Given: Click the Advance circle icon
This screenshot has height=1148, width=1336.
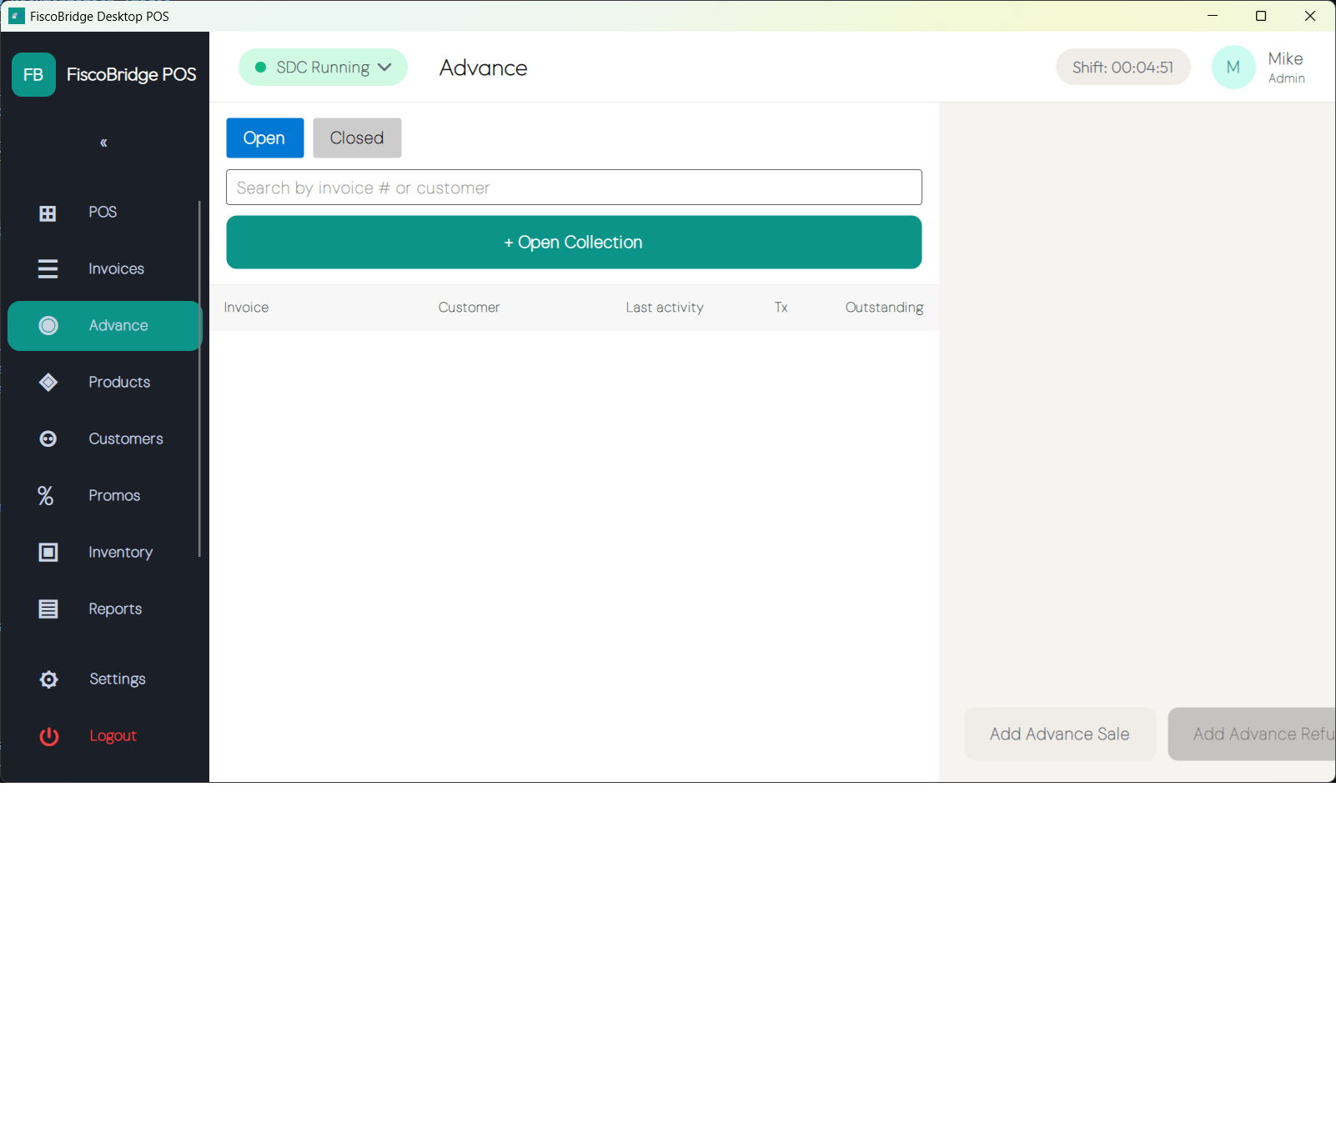Looking at the screenshot, I should pyautogui.click(x=48, y=325).
